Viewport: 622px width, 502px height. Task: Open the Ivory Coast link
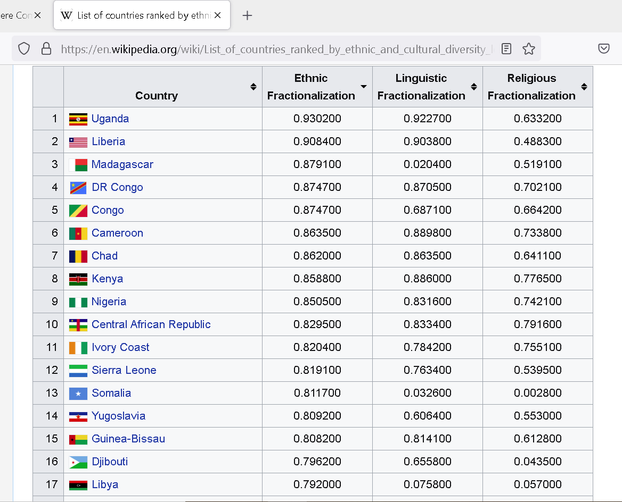pos(120,347)
